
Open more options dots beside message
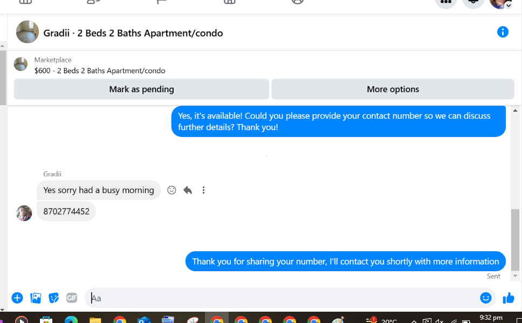click(203, 190)
